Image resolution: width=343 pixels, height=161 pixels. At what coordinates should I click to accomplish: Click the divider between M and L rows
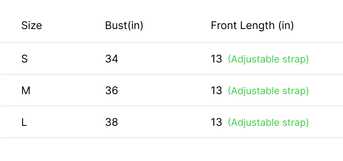pos(172,106)
